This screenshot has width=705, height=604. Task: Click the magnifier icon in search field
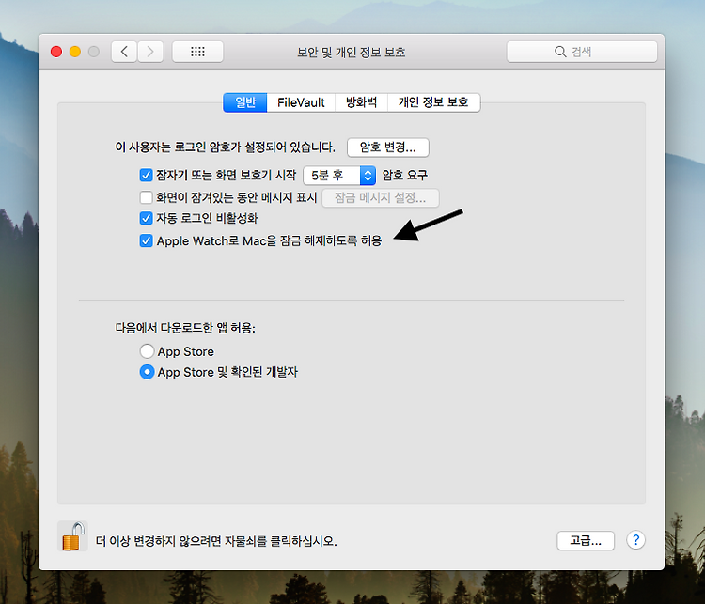[x=560, y=52]
